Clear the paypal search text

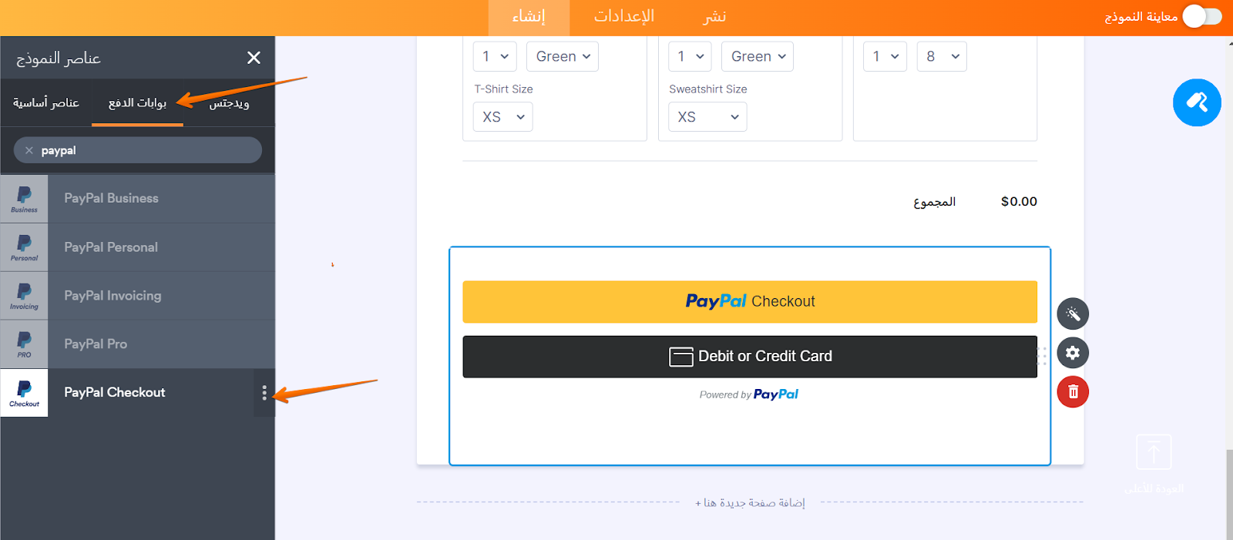pyautogui.click(x=29, y=150)
